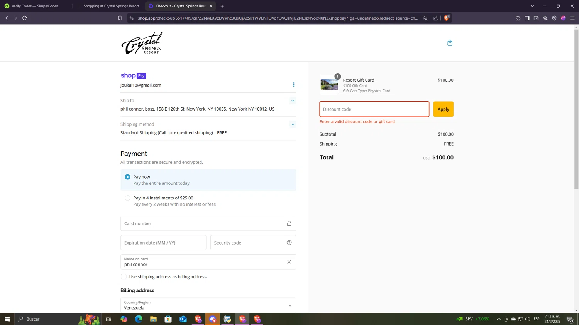Image resolution: width=579 pixels, height=325 pixels.
Task: Switch to Verify Codes — SimplyCodes tab
Action: pyautogui.click(x=35, y=6)
